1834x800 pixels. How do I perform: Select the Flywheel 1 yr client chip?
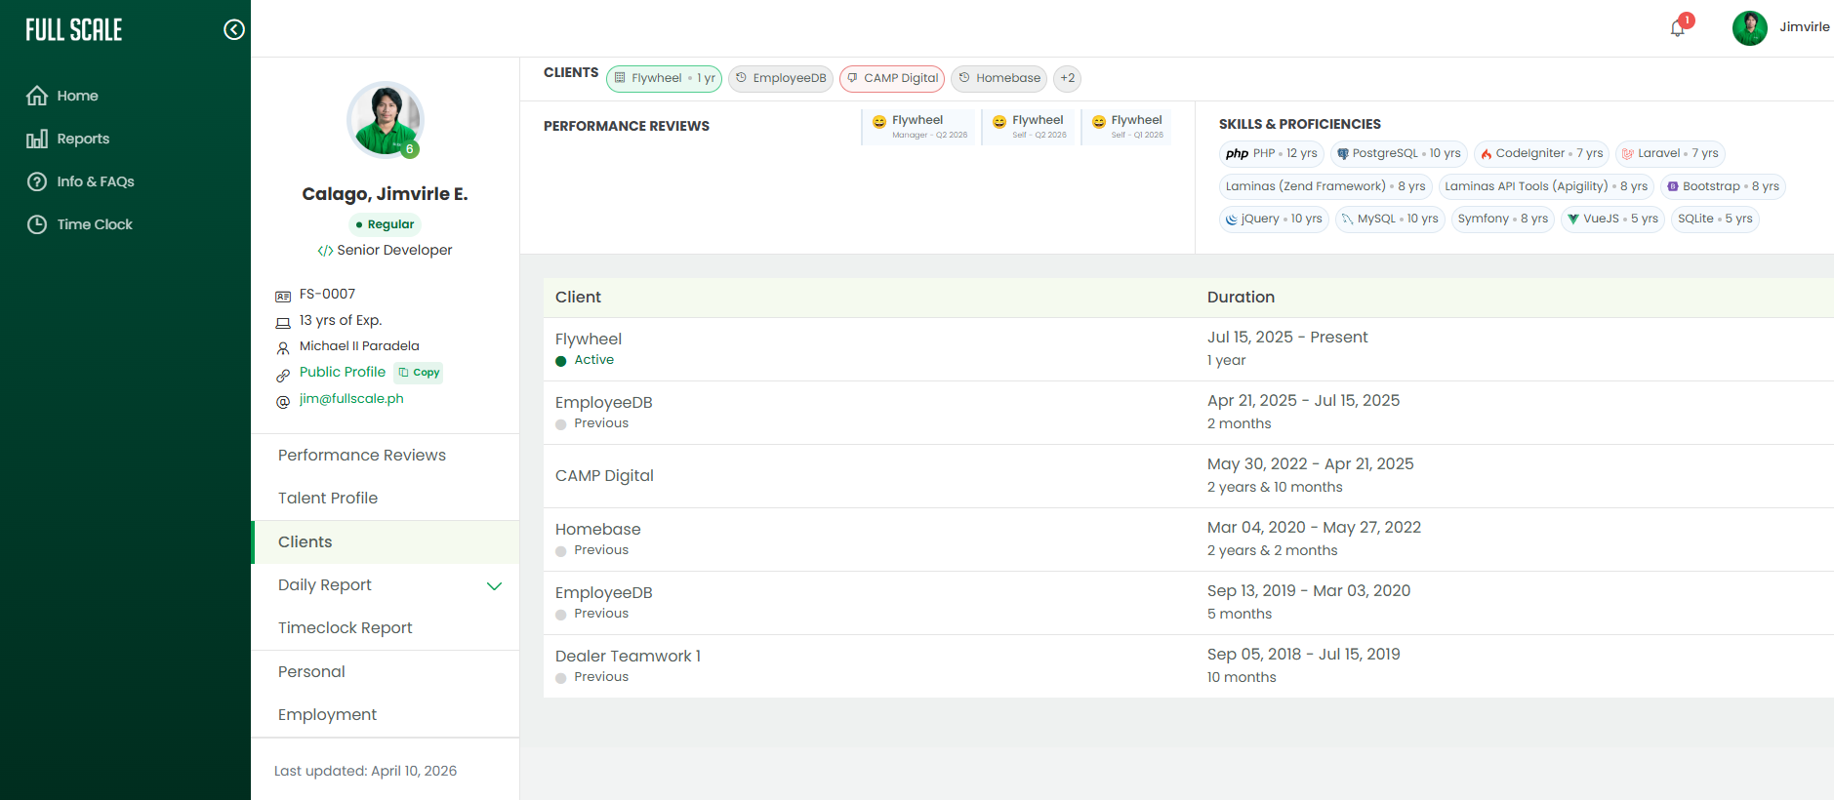coord(664,78)
